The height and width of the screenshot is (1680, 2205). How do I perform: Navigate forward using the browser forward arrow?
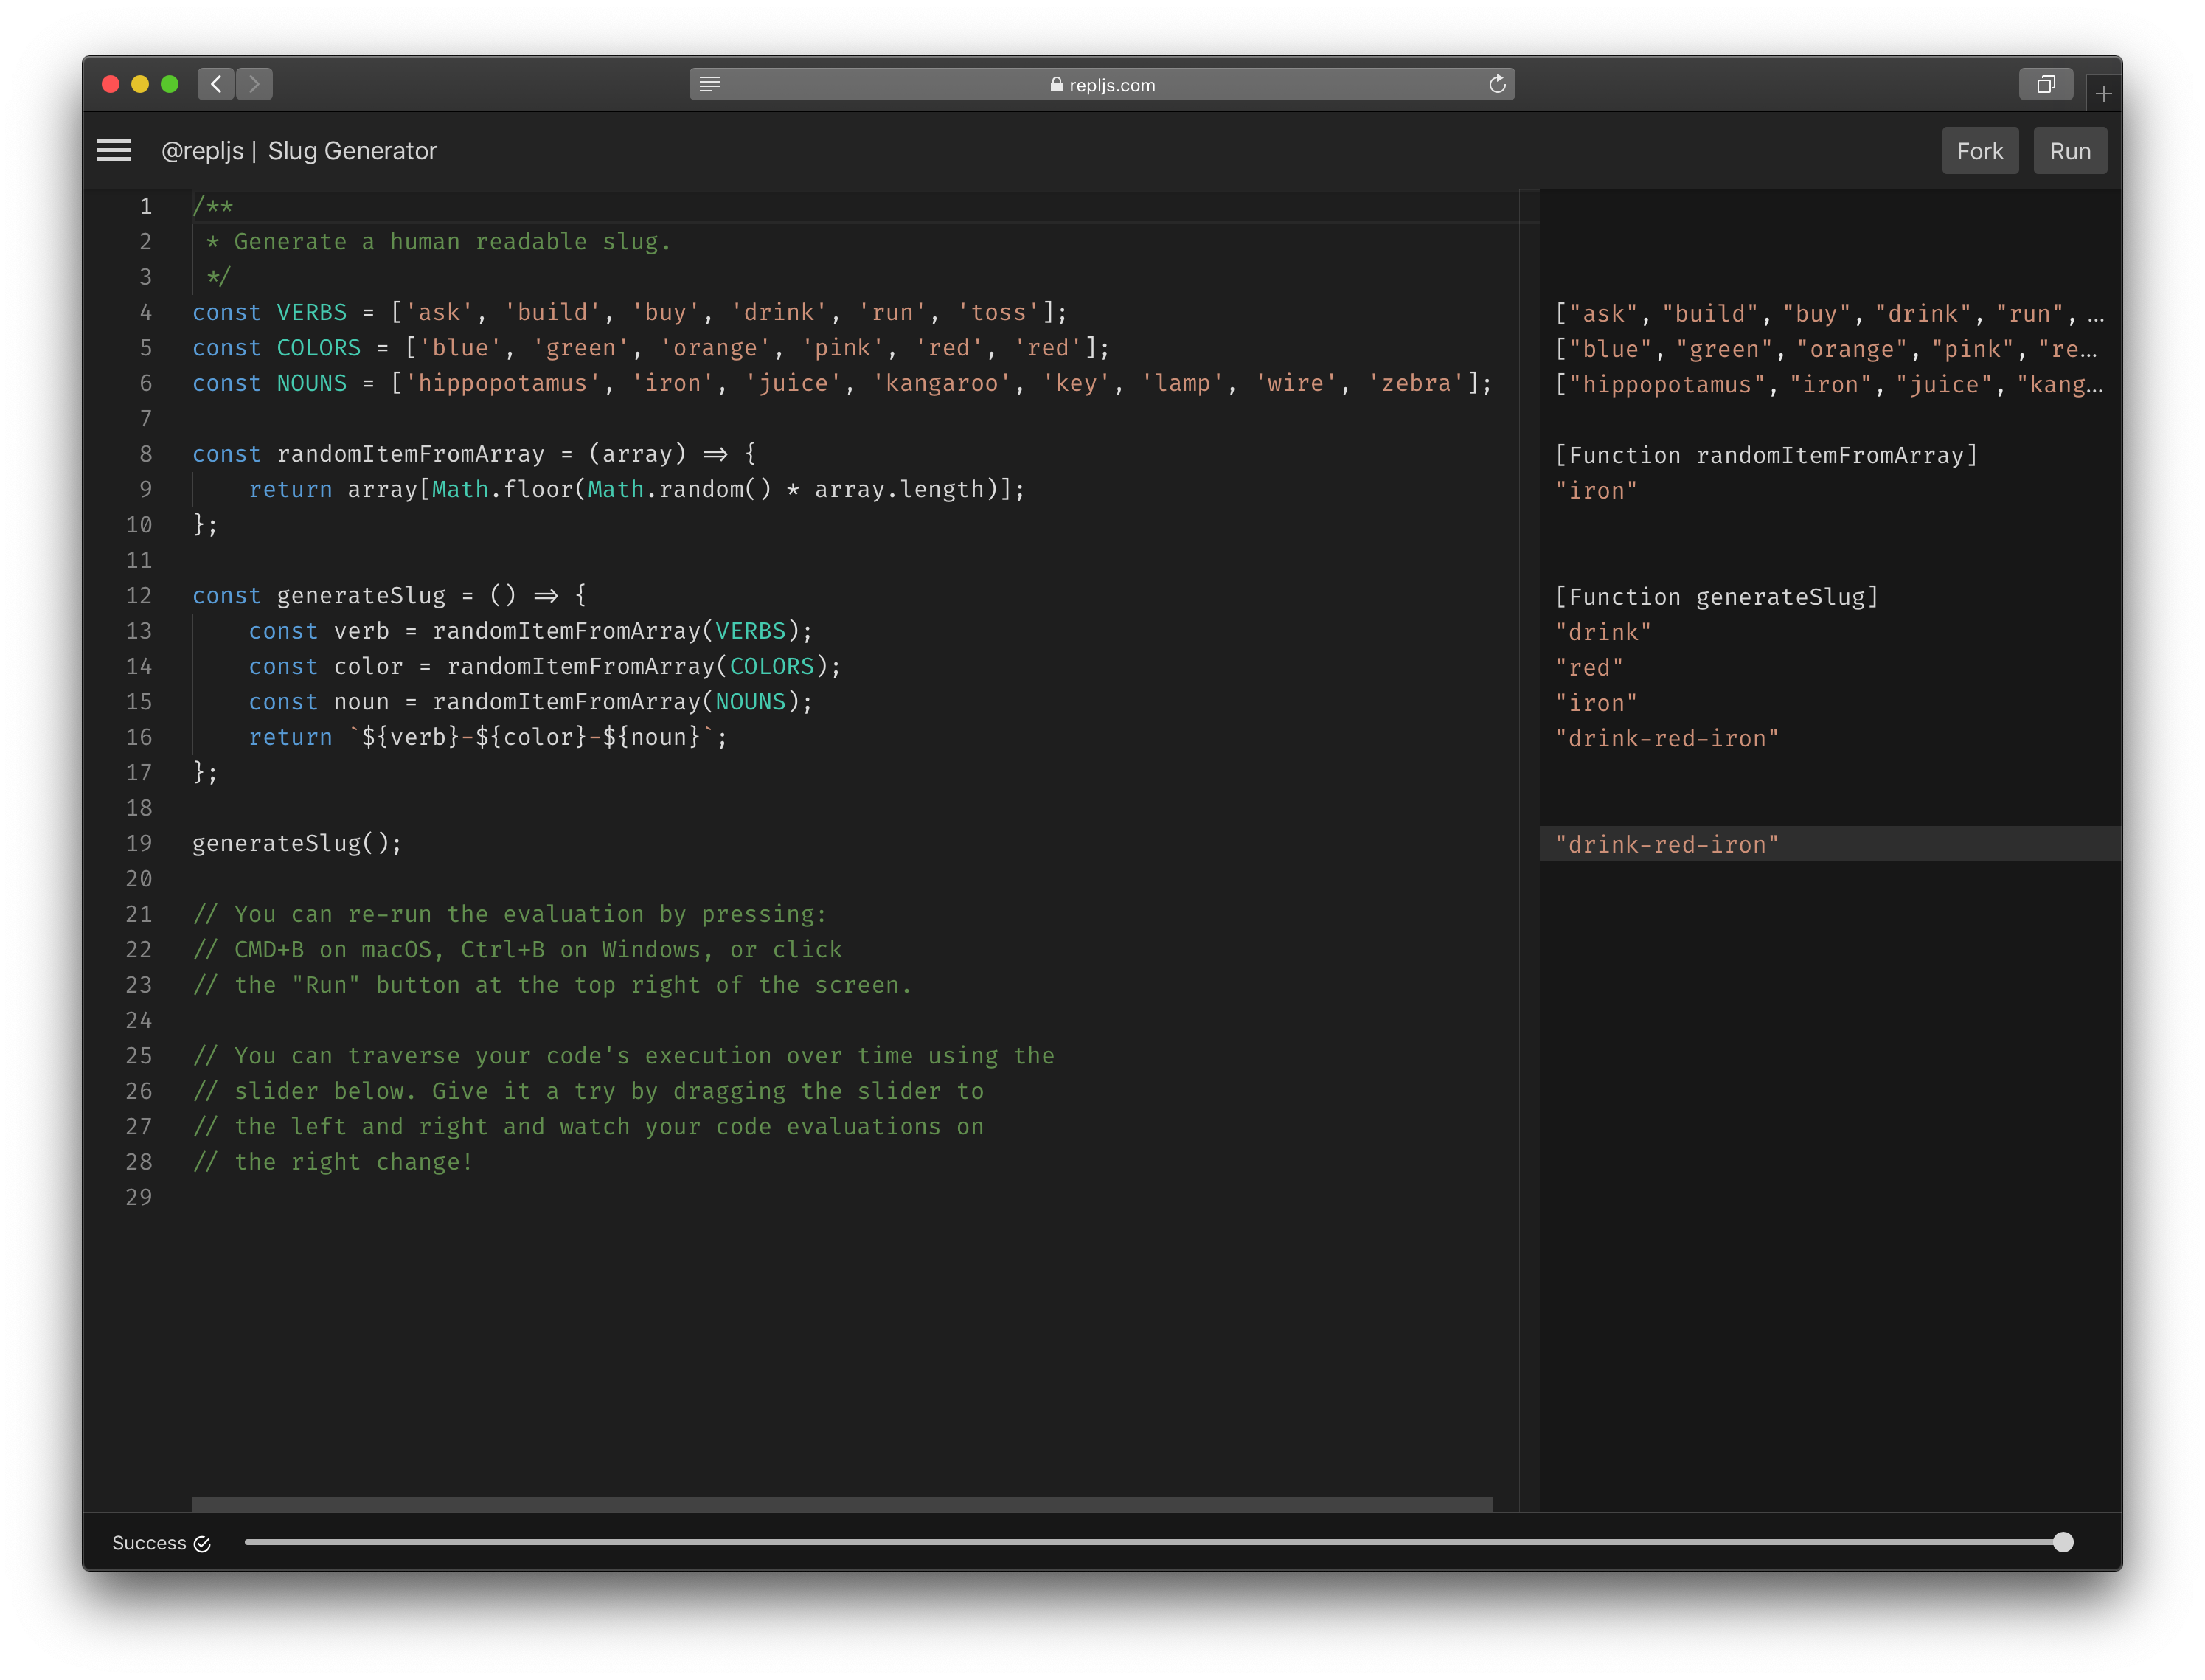(x=254, y=84)
